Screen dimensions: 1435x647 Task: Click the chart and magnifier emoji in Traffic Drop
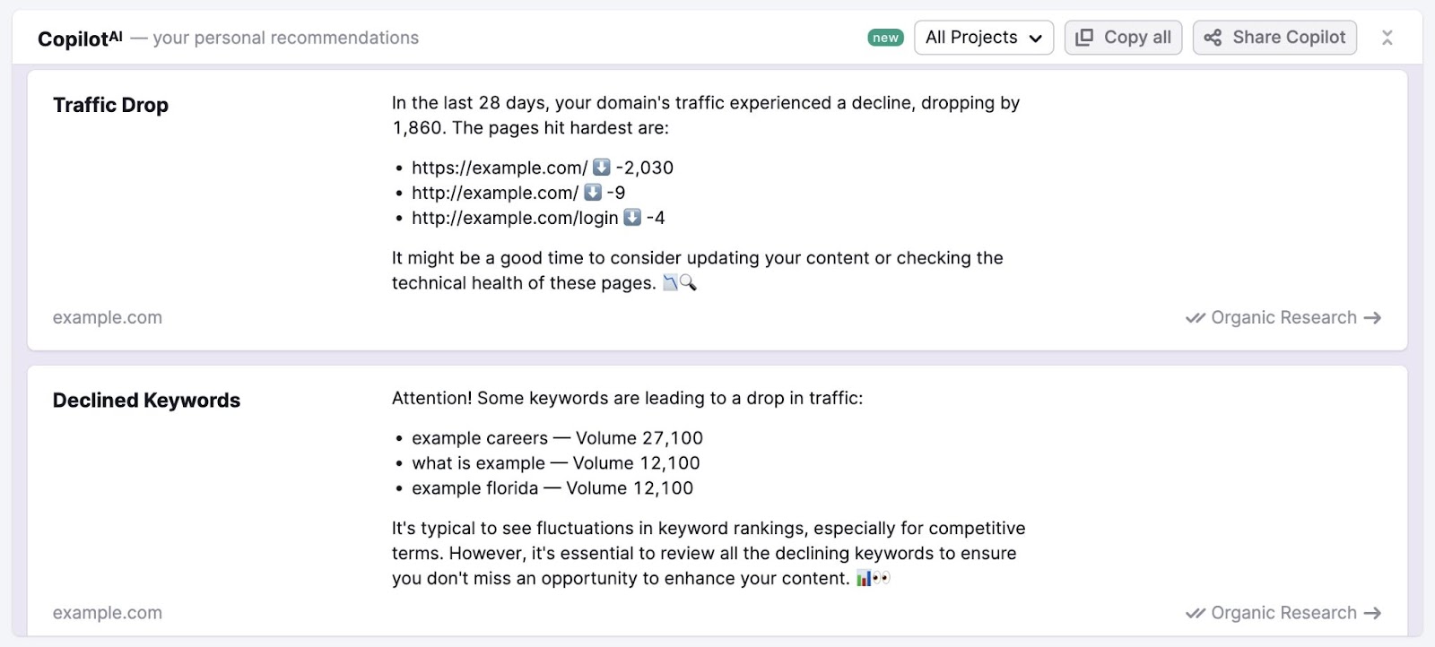click(x=680, y=283)
